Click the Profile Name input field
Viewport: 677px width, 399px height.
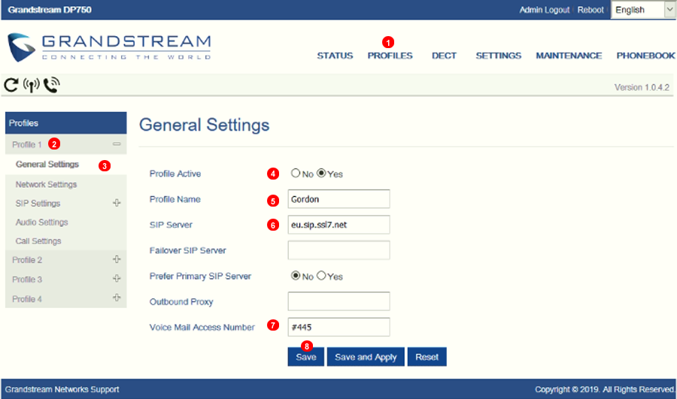tap(339, 199)
